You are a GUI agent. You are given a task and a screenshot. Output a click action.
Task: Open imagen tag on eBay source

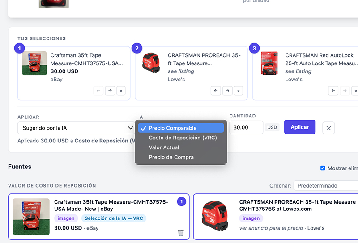tap(66, 218)
